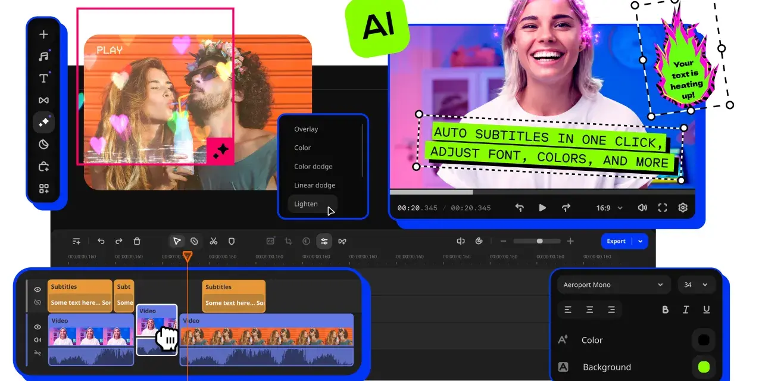The image size is (762, 381).
Task: Open the font size 34 dropdown
Action: (x=696, y=285)
